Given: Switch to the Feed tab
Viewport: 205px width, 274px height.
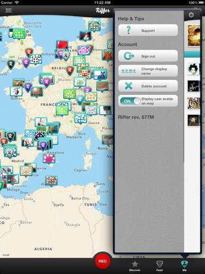Looking at the screenshot, I should [159, 265].
